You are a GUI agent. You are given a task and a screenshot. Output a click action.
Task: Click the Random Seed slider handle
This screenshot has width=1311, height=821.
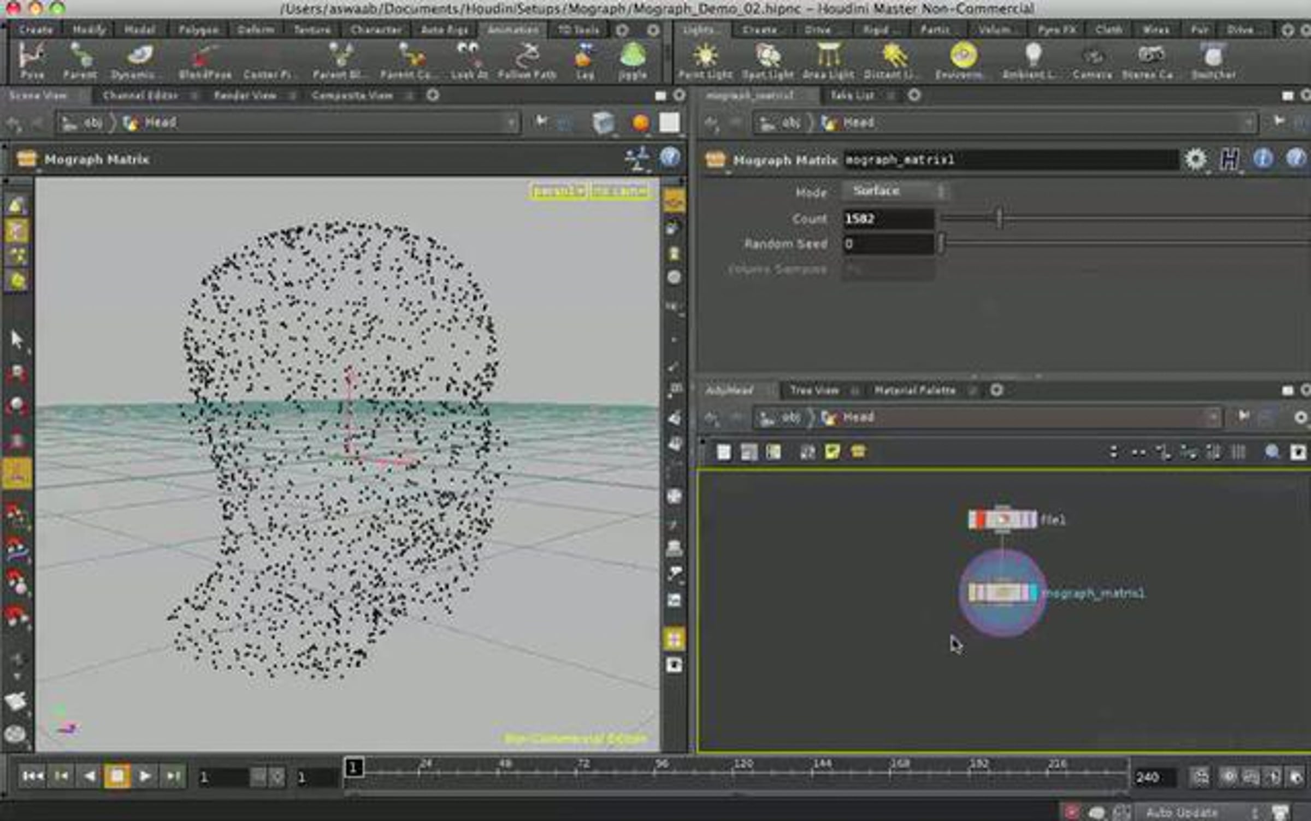click(942, 243)
